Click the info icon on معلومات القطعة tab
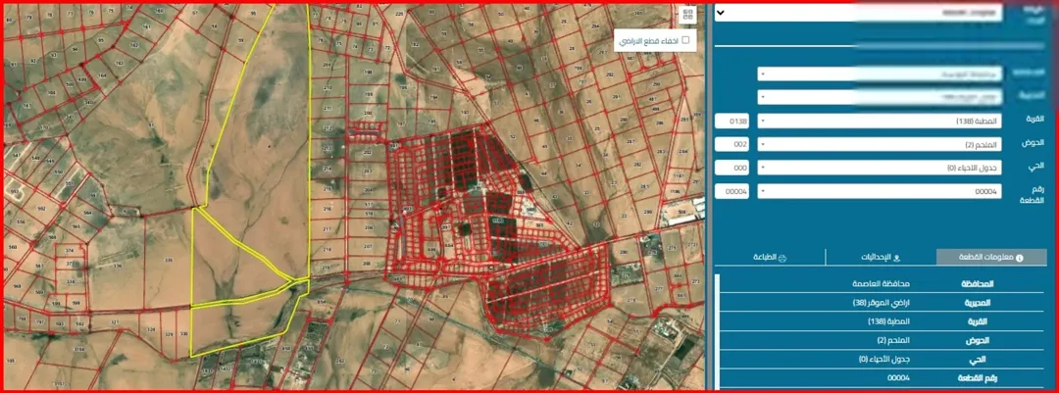1059x393 pixels. (x=1020, y=258)
